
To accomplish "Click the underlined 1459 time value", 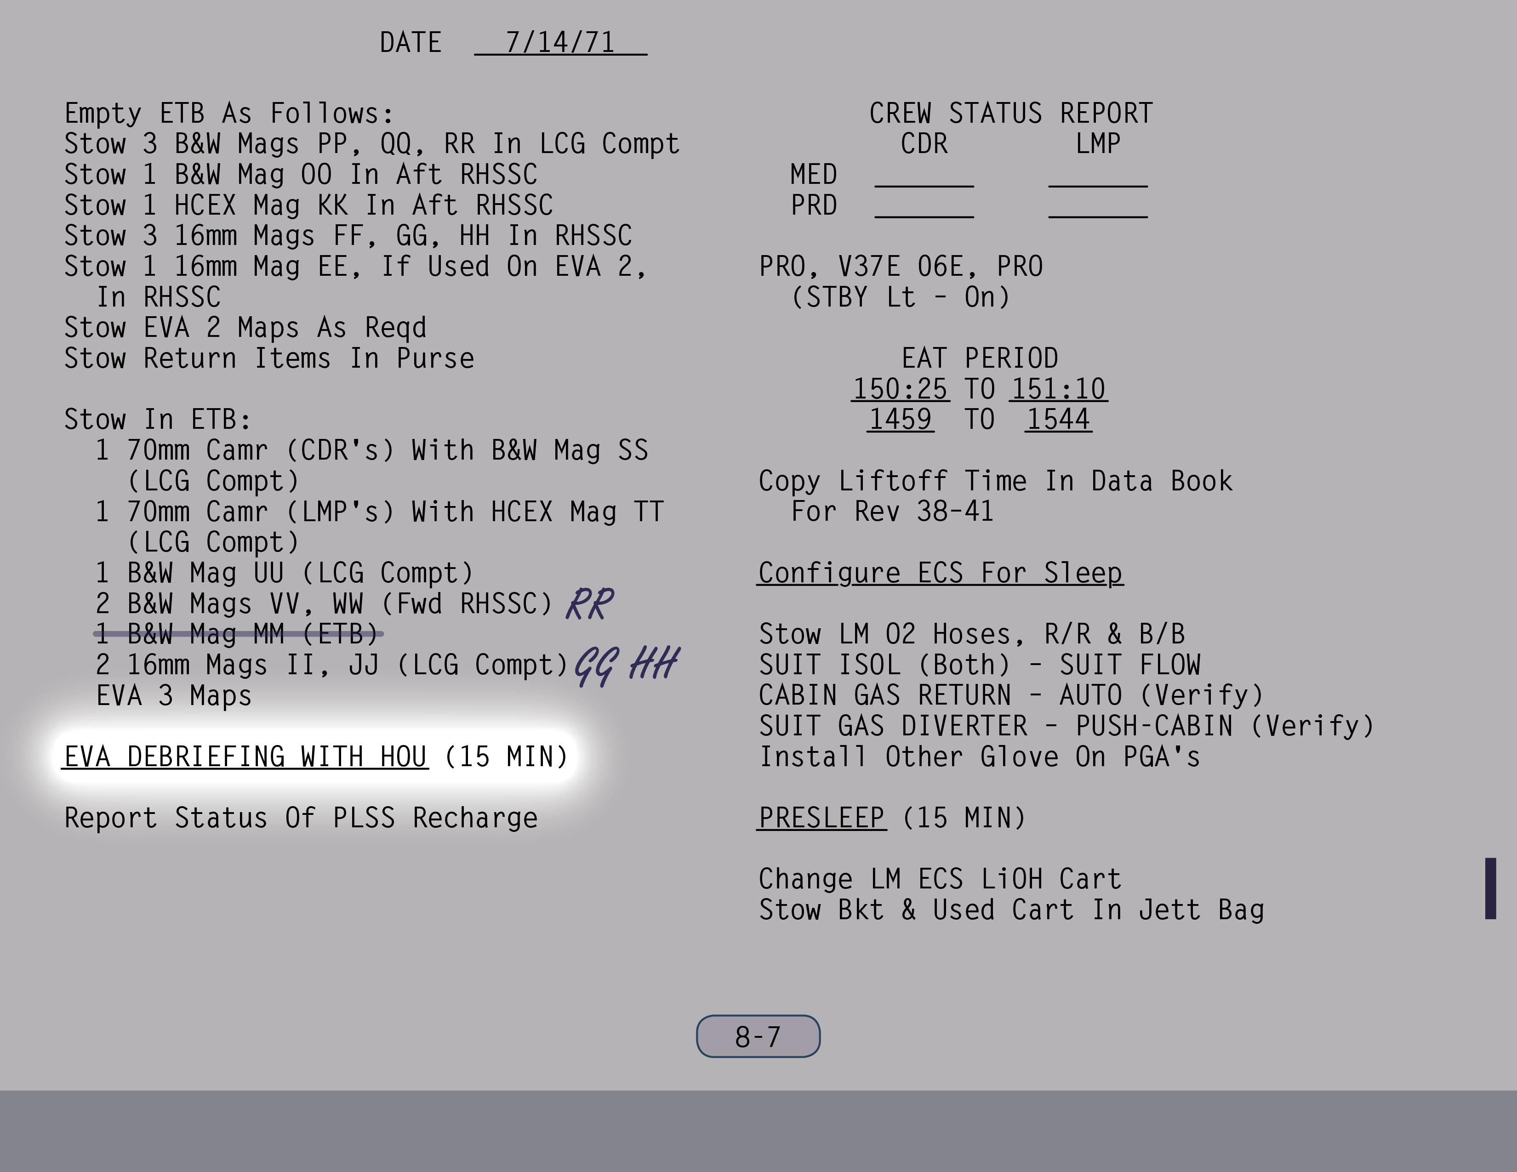I will pos(900,420).
